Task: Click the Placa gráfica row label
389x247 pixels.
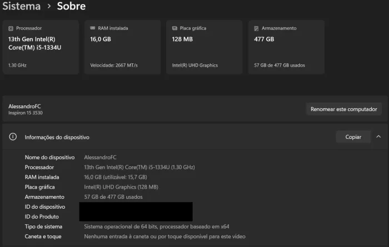Action: [x=39, y=187]
